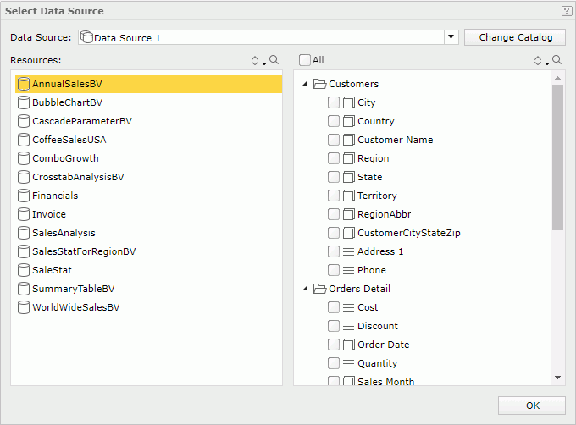Check the RegionAbbr field checkbox

click(334, 214)
